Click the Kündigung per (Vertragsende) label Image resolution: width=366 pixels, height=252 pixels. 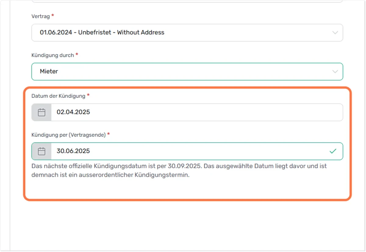[x=69, y=135]
